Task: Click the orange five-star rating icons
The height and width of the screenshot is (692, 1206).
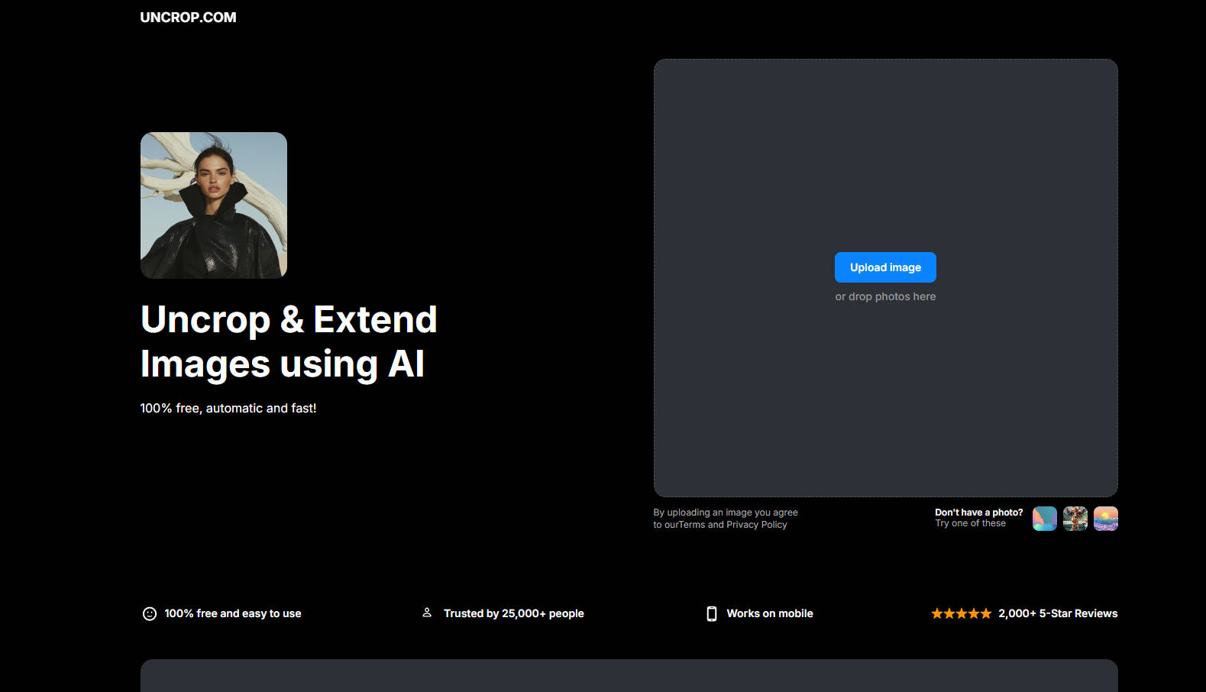Action: [961, 613]
